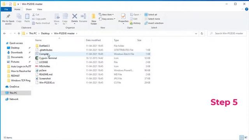The height and width of the screenshot is (140, 249).
Task: Click the Copy ribbon icon
Action: point(19,16)
